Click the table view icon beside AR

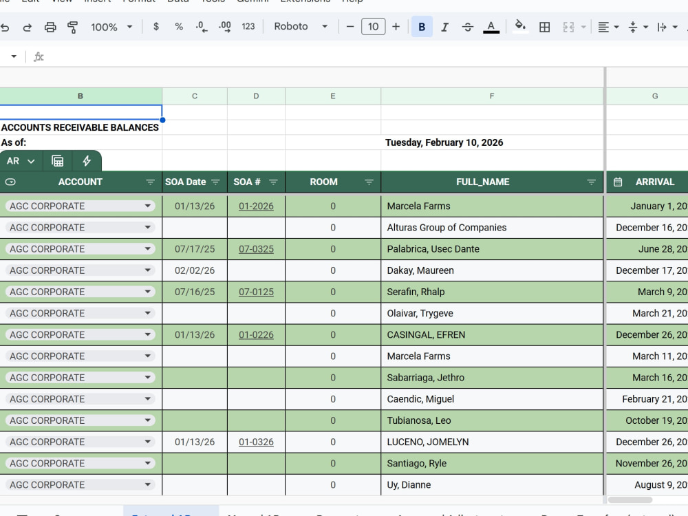click(58, 161)
